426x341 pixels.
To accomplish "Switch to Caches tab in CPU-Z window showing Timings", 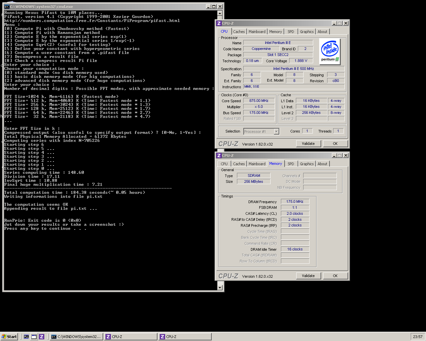I will [239, 164].
